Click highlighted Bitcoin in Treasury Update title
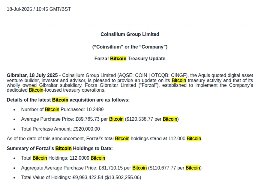The image size is (255, 186). click(x=118, y=59)
